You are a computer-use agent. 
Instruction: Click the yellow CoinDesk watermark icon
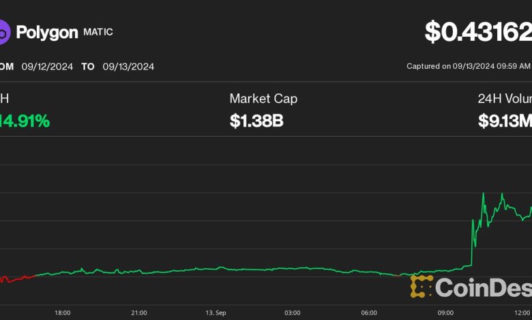(x=422, y=286)
